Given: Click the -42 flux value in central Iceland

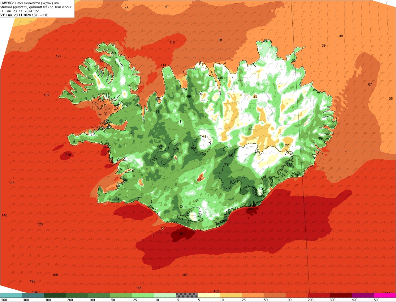Looking at the screenshot, I should click(250, 129).
